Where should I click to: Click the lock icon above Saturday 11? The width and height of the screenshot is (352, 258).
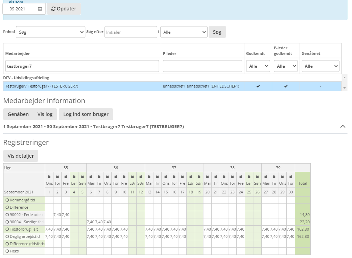point(132,176)
